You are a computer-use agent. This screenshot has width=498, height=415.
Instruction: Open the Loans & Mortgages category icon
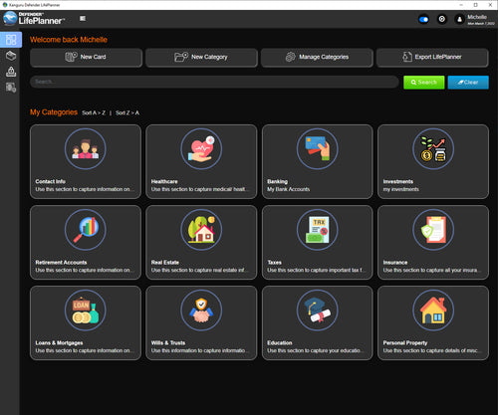click(x=86, y=311)
